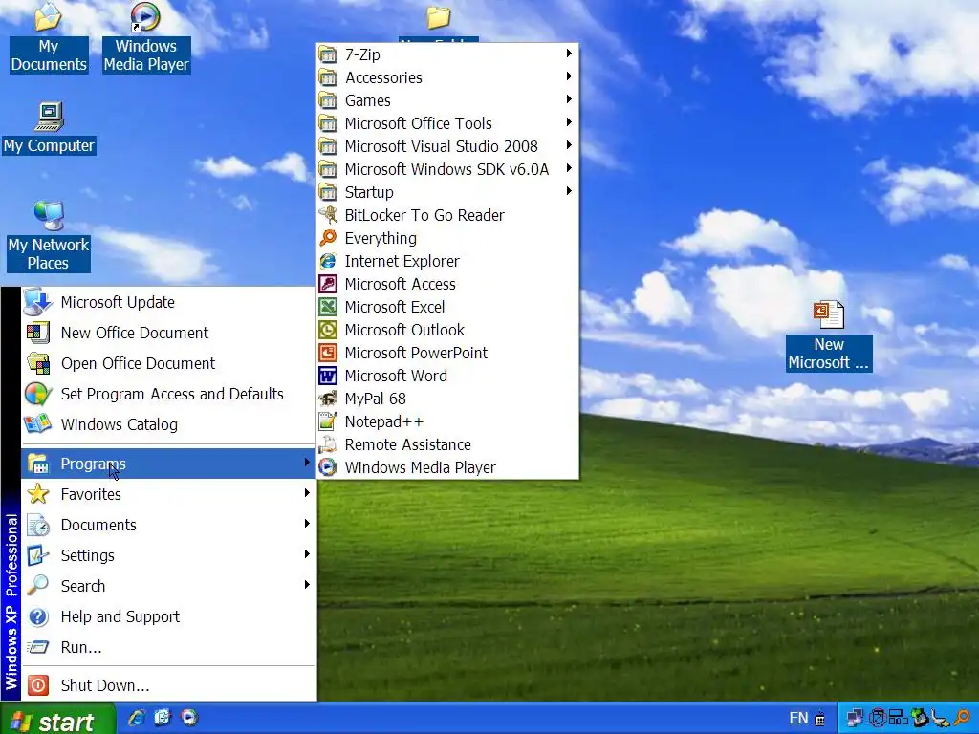Click the MyPal 68 raccoon icon
The image size is (979, 734).
329,399
